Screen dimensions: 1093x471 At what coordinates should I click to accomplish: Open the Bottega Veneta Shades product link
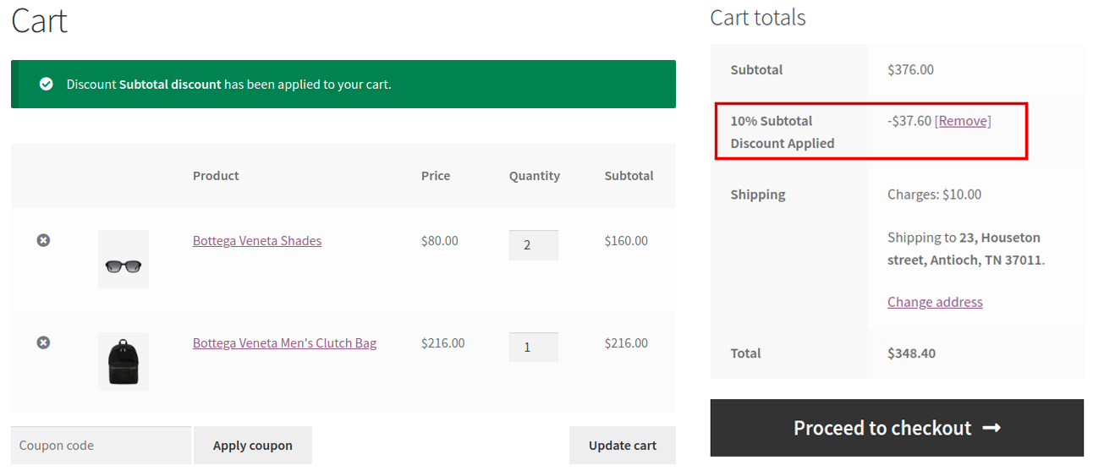257,241
